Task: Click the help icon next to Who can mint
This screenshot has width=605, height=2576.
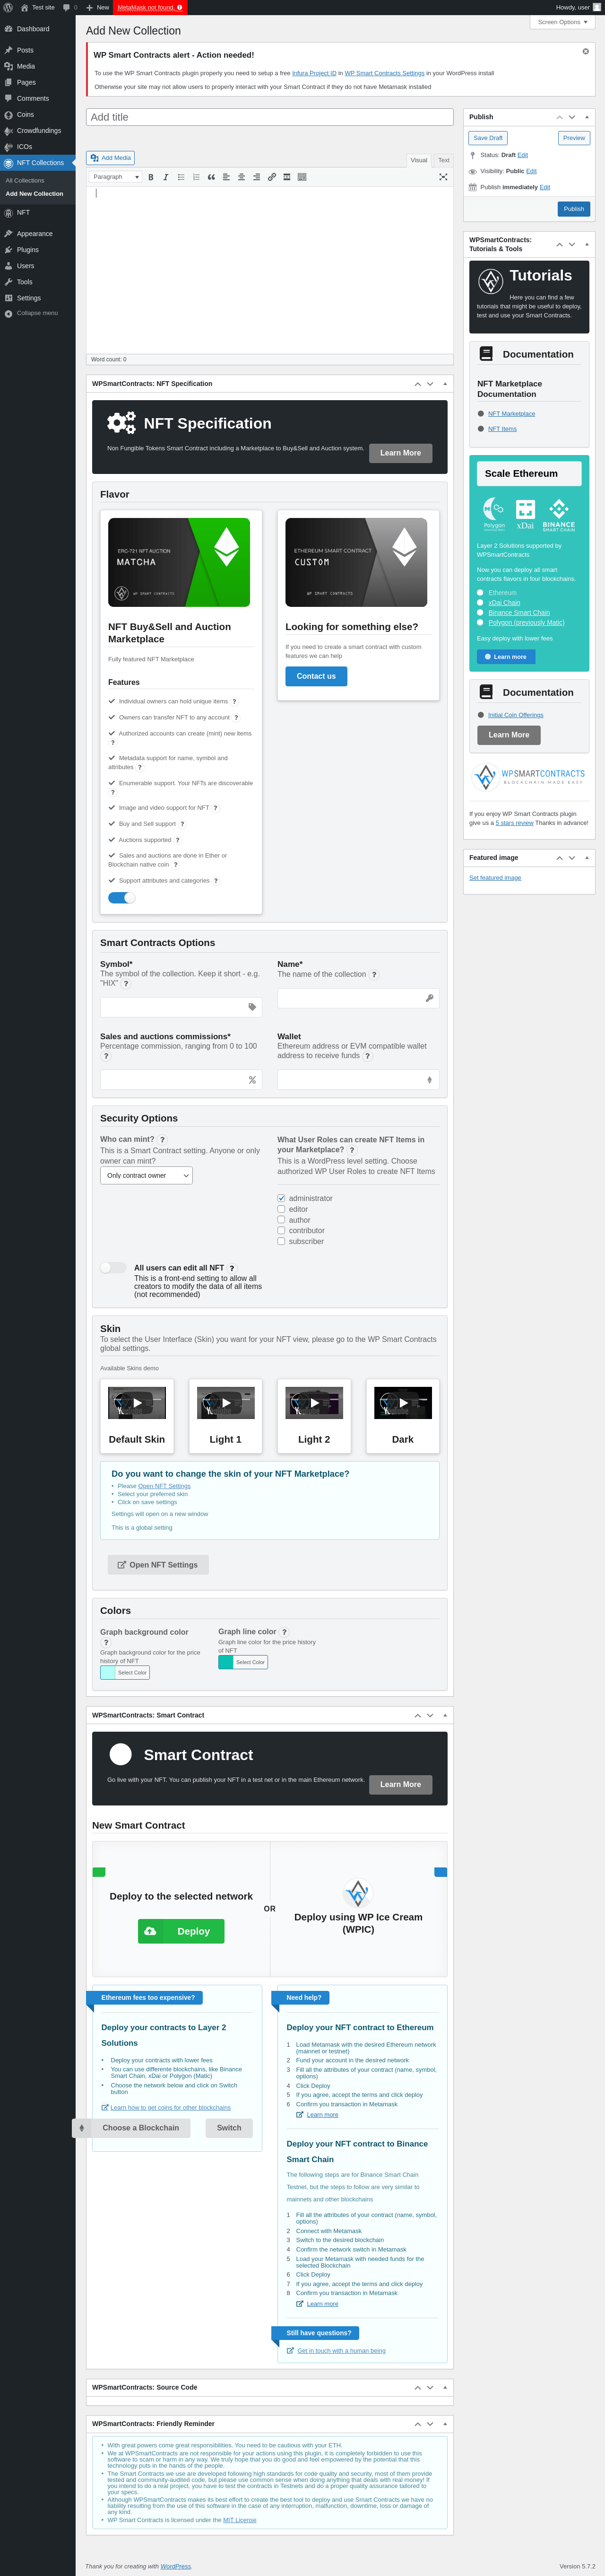Action: (162, 1139)
